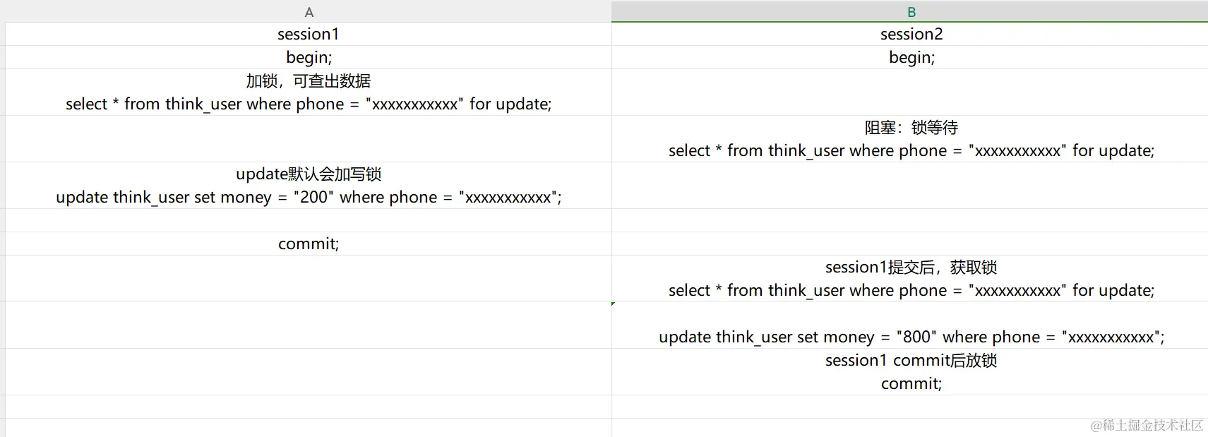This screenshot has width=1208, height=437.
Task: Select empty column A cell beside "session1提交后，获取锁"
Action: click(309, 279)
